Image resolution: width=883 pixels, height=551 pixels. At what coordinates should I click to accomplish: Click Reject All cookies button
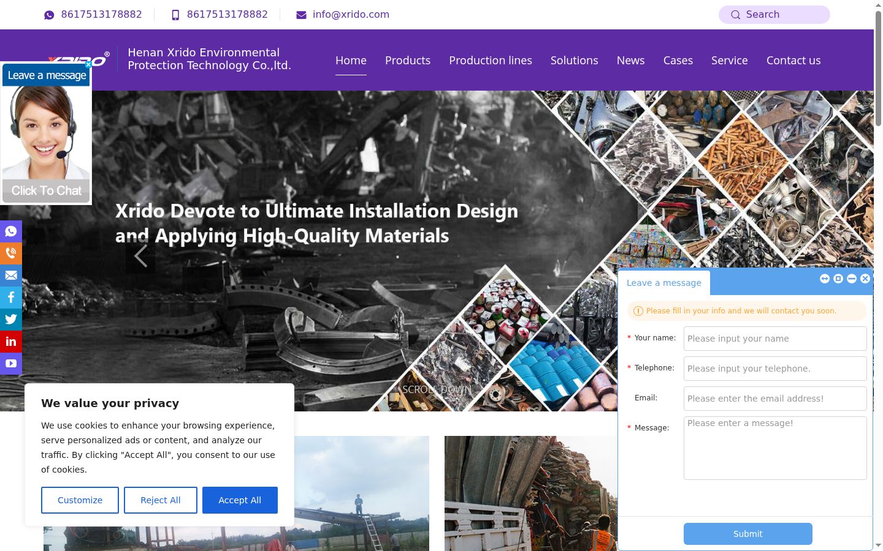[161, 500]
